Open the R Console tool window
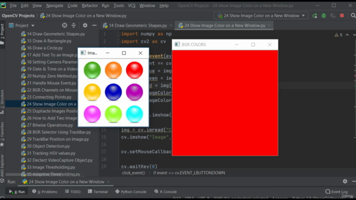 click(166, 192)
